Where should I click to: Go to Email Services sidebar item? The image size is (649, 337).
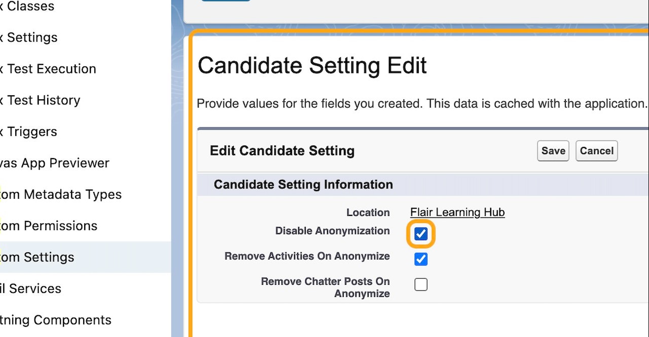coord(30,289)
